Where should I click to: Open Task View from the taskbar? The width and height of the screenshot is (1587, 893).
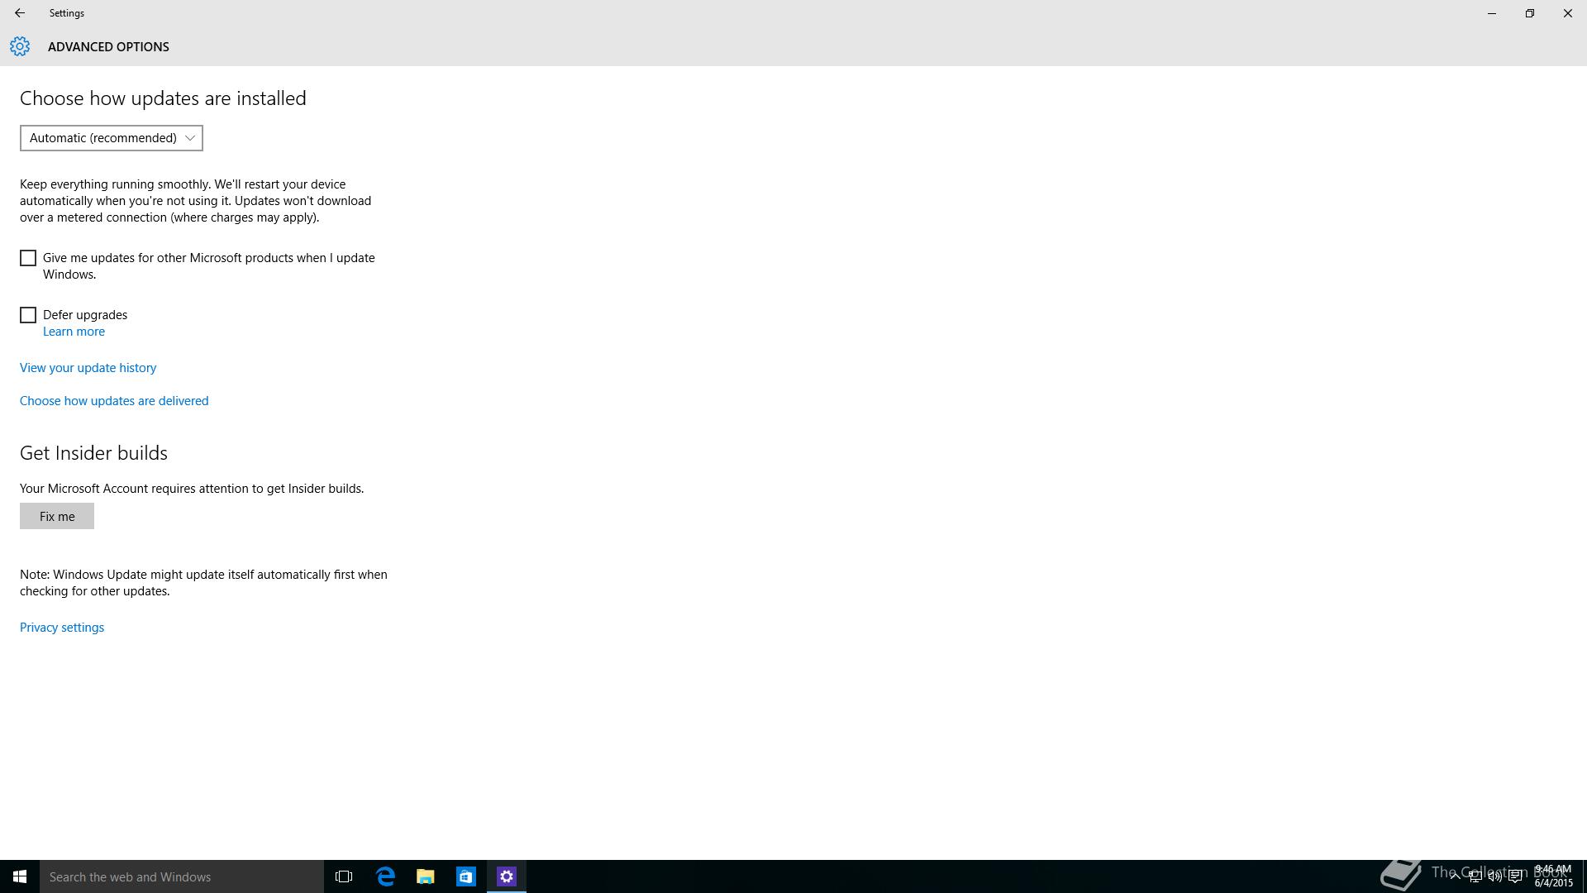click(x=344, y=876)
